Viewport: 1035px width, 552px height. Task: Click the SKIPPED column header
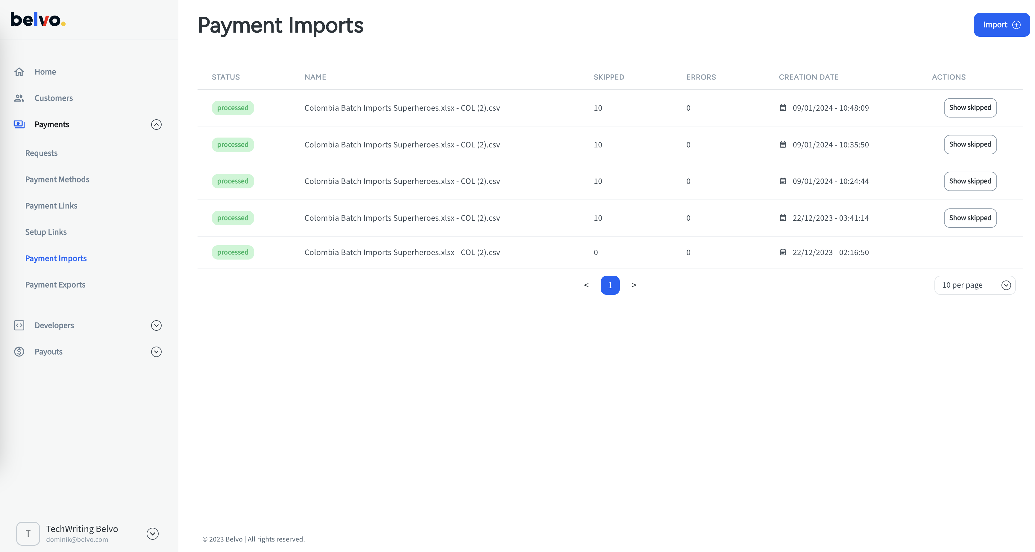pyautogui.click(x=609, y=77)
